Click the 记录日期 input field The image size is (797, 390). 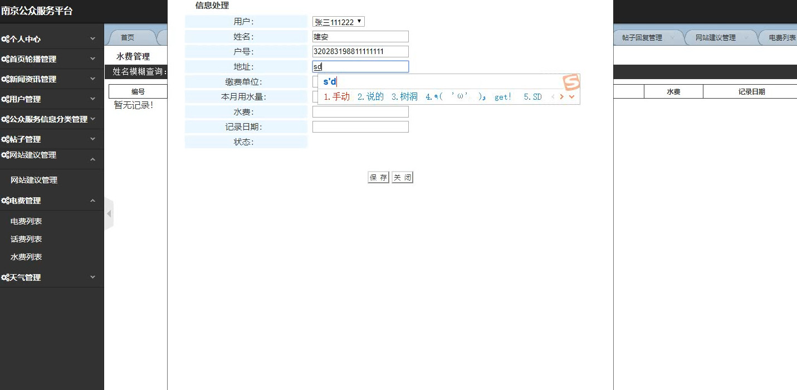point(360,127)
